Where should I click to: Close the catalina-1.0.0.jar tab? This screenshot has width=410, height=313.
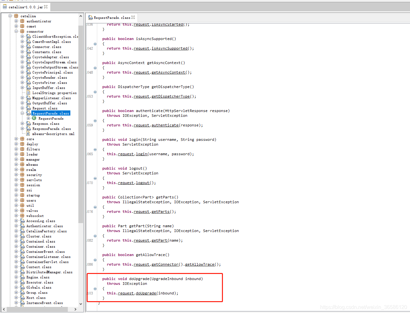click(x=46, y=7)
